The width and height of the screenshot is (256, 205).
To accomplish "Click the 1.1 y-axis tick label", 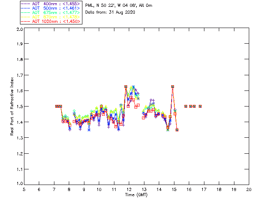I will [x=20, y=169].
